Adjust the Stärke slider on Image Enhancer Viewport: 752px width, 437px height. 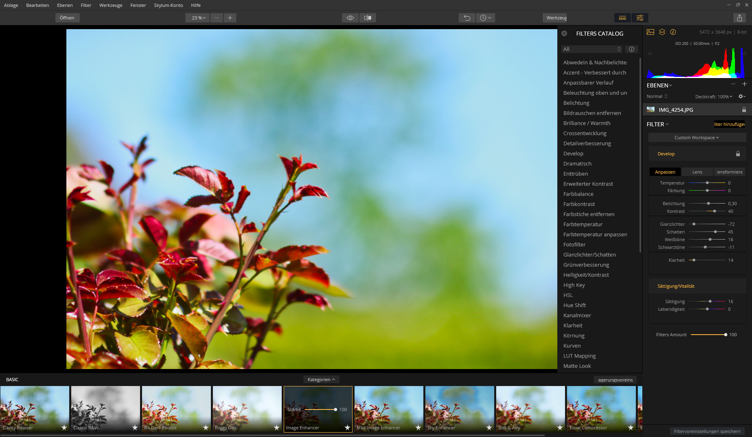(320, 409)
